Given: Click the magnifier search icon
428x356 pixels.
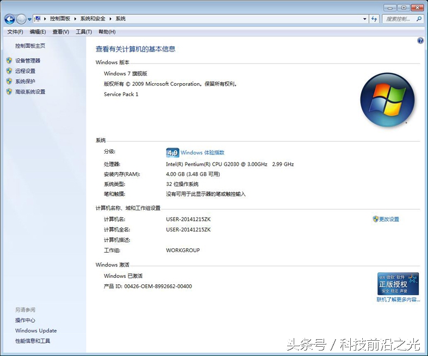Looking at the screenshot, I should point(419,19).
